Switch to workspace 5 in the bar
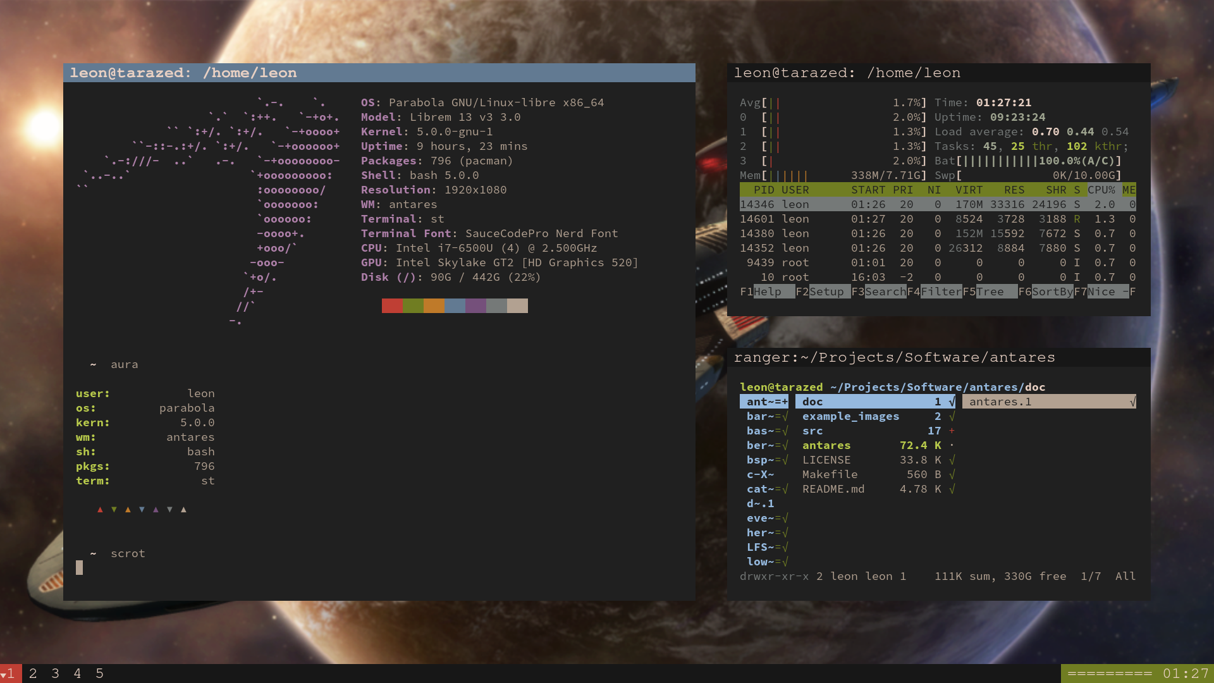This screenshot has width=1214, height=683. point(99,674)
